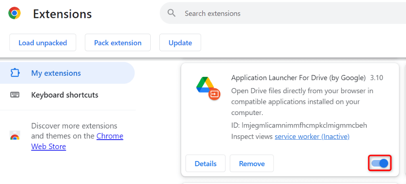This screenshot has height=184, width=406.
Task: Click the magnifying glass search icon
Action: point(171,13)
